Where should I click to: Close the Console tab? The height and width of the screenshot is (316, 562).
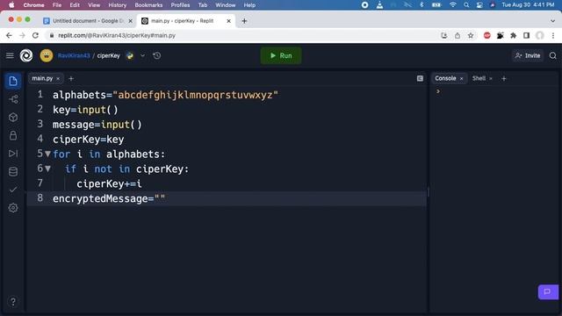462,78
